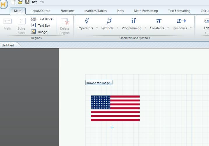Image resolution: width=209 pixels, height=146 pixels.
Task: Click the Redo arrow icon
Action: [42, 2]
